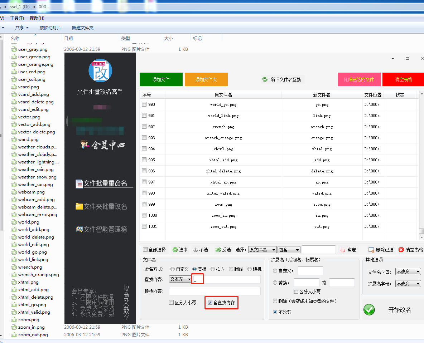
Task: Click the 替换内容 input field
Action: click(x=215, y=291)
